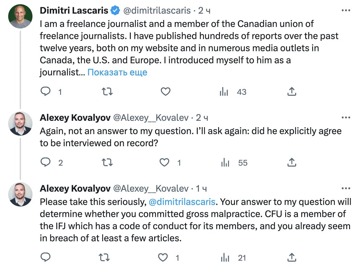Like Kovalyov's tweet about interview on record
The width and height of the screenshot is (361, 267).
point(164,163)
